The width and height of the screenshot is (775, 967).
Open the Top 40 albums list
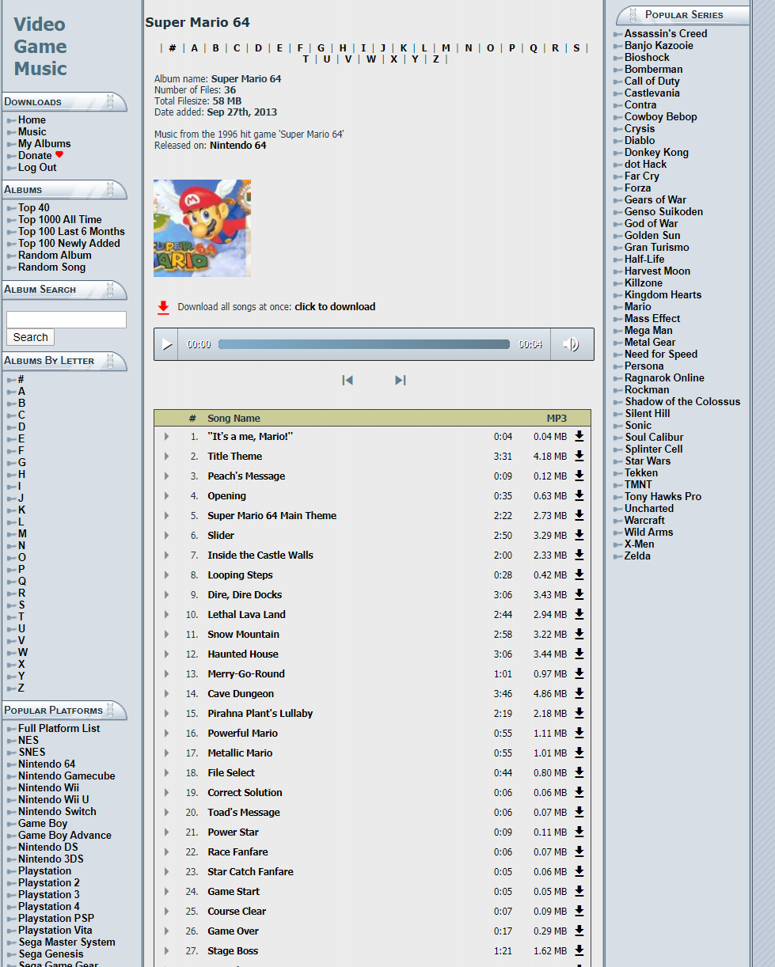pyautogui.click(x=34, y=208)
